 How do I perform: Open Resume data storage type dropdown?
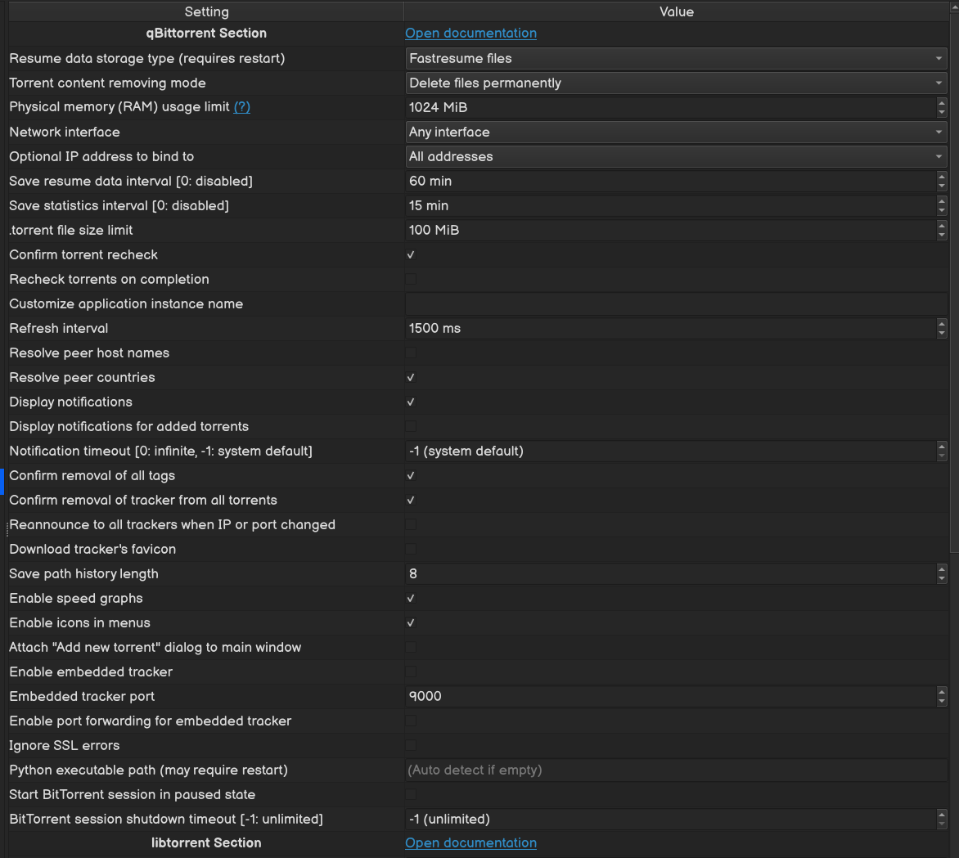(676, 58)
